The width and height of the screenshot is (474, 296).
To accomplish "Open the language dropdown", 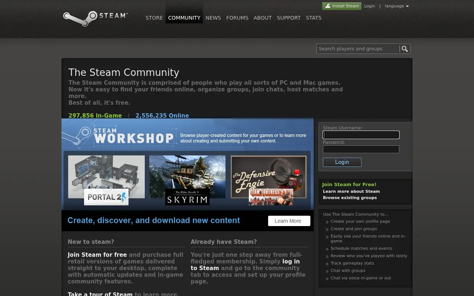I will (397, 6).
